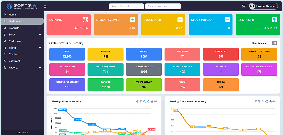This screenshot has width=283, height=135.
Task: Zoom in on the Weekly Sales chart
Action: pyautogui.click(x=138, y=101)
